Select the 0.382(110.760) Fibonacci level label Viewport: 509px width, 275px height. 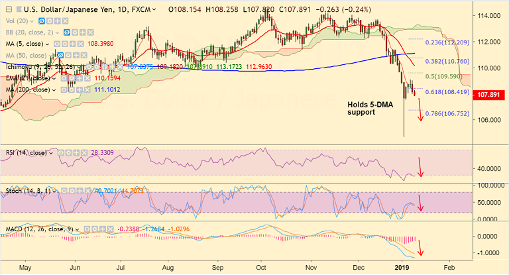click(447, 62)
